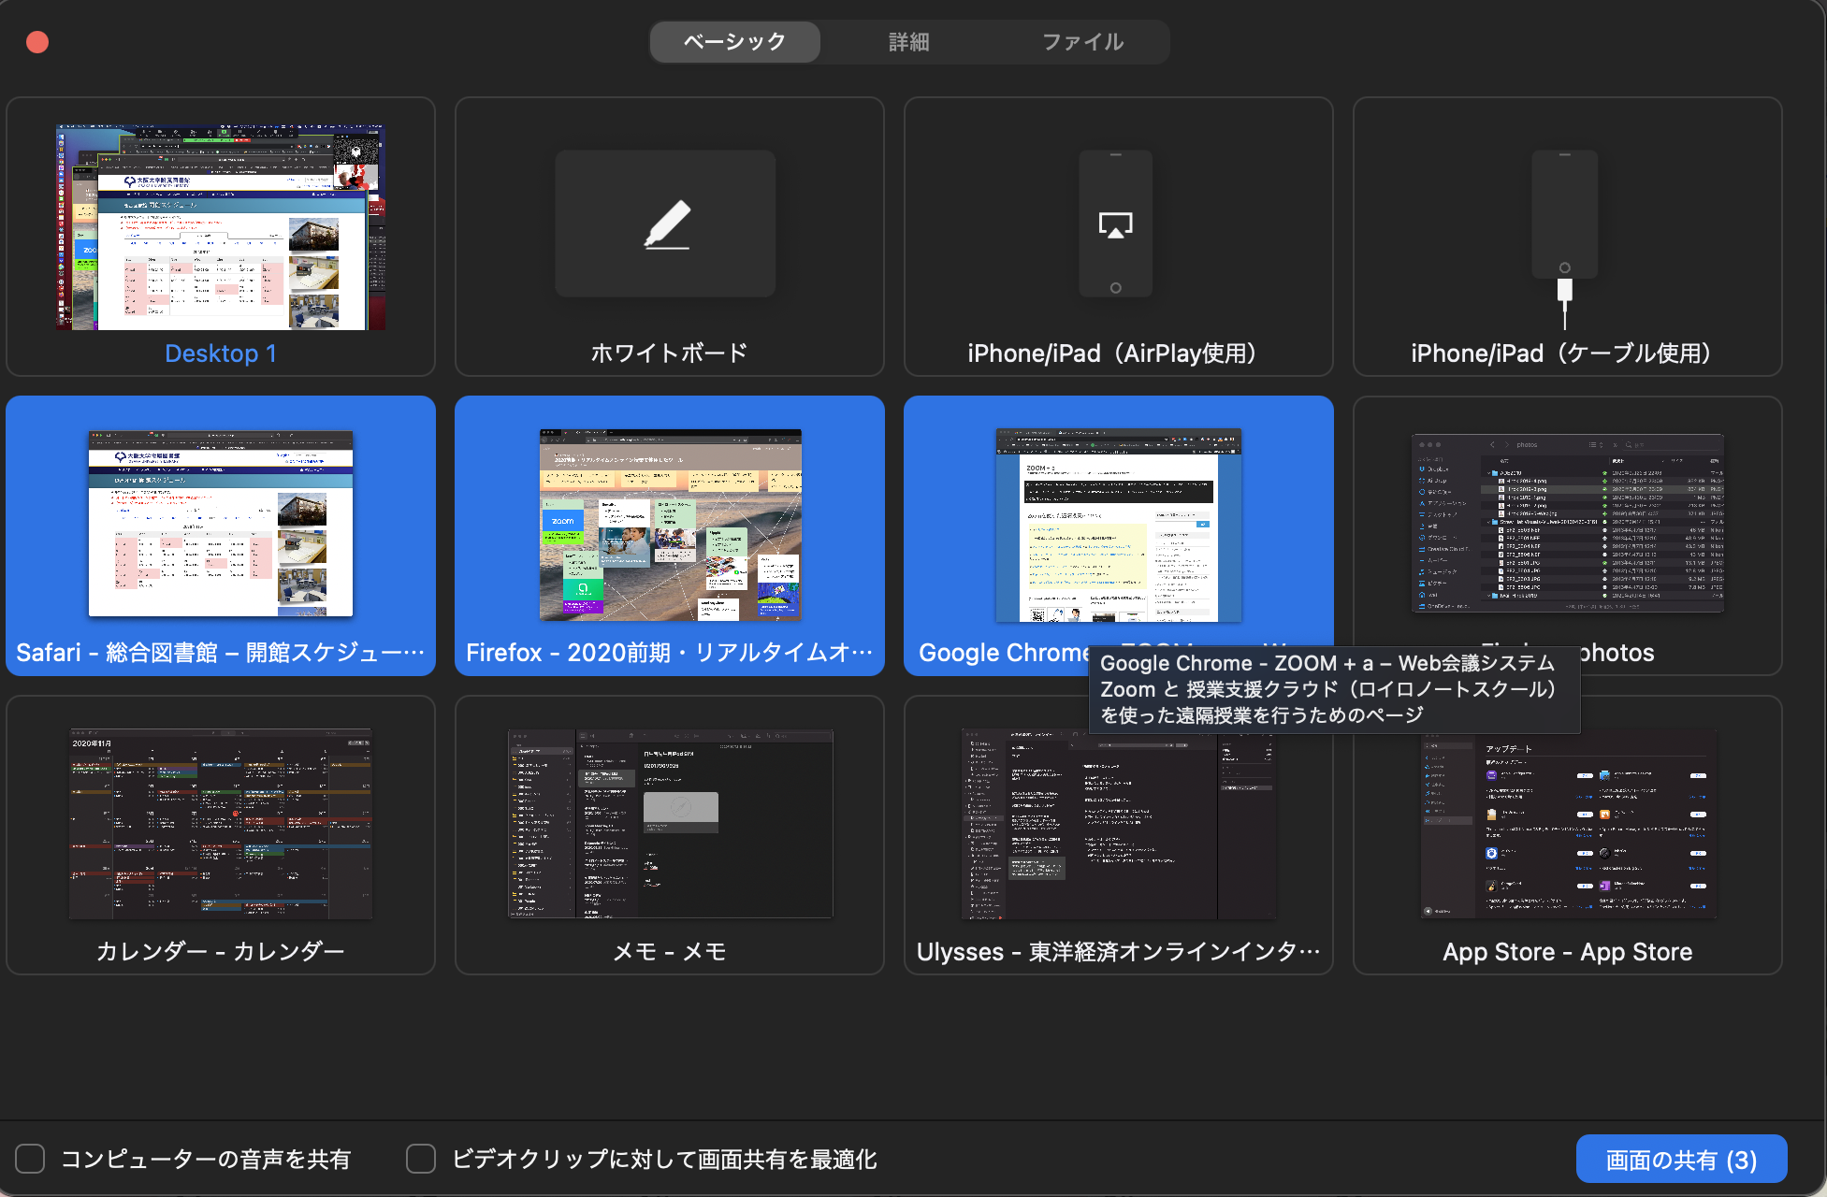Enable optimization for video clips
The height and width of the screenshot is (1197, 1827).
click(420, 1158)
